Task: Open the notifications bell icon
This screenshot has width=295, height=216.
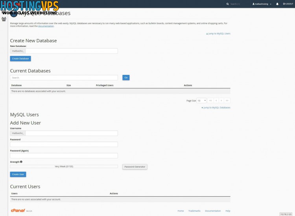Action: point(277,4)
